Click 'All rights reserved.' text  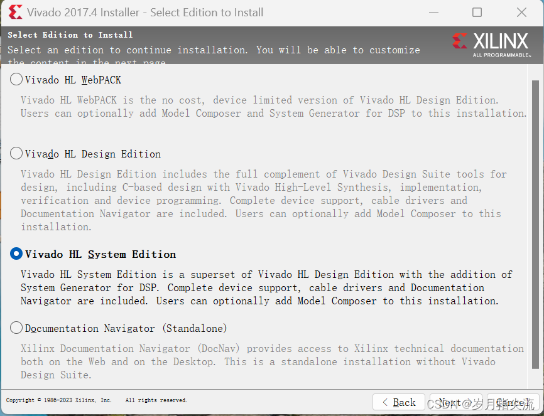[156, 400]
